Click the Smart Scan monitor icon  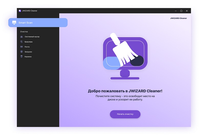(14, 23)
